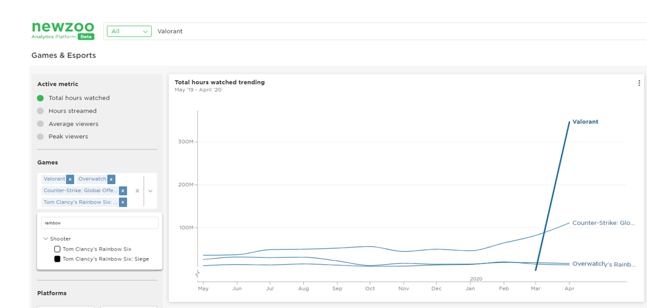Viewport: 647px width, 308px height.
Task: Uncheck Tom Clancy's Rainbow Six: Siege checkbox
Action: (57, 259)
